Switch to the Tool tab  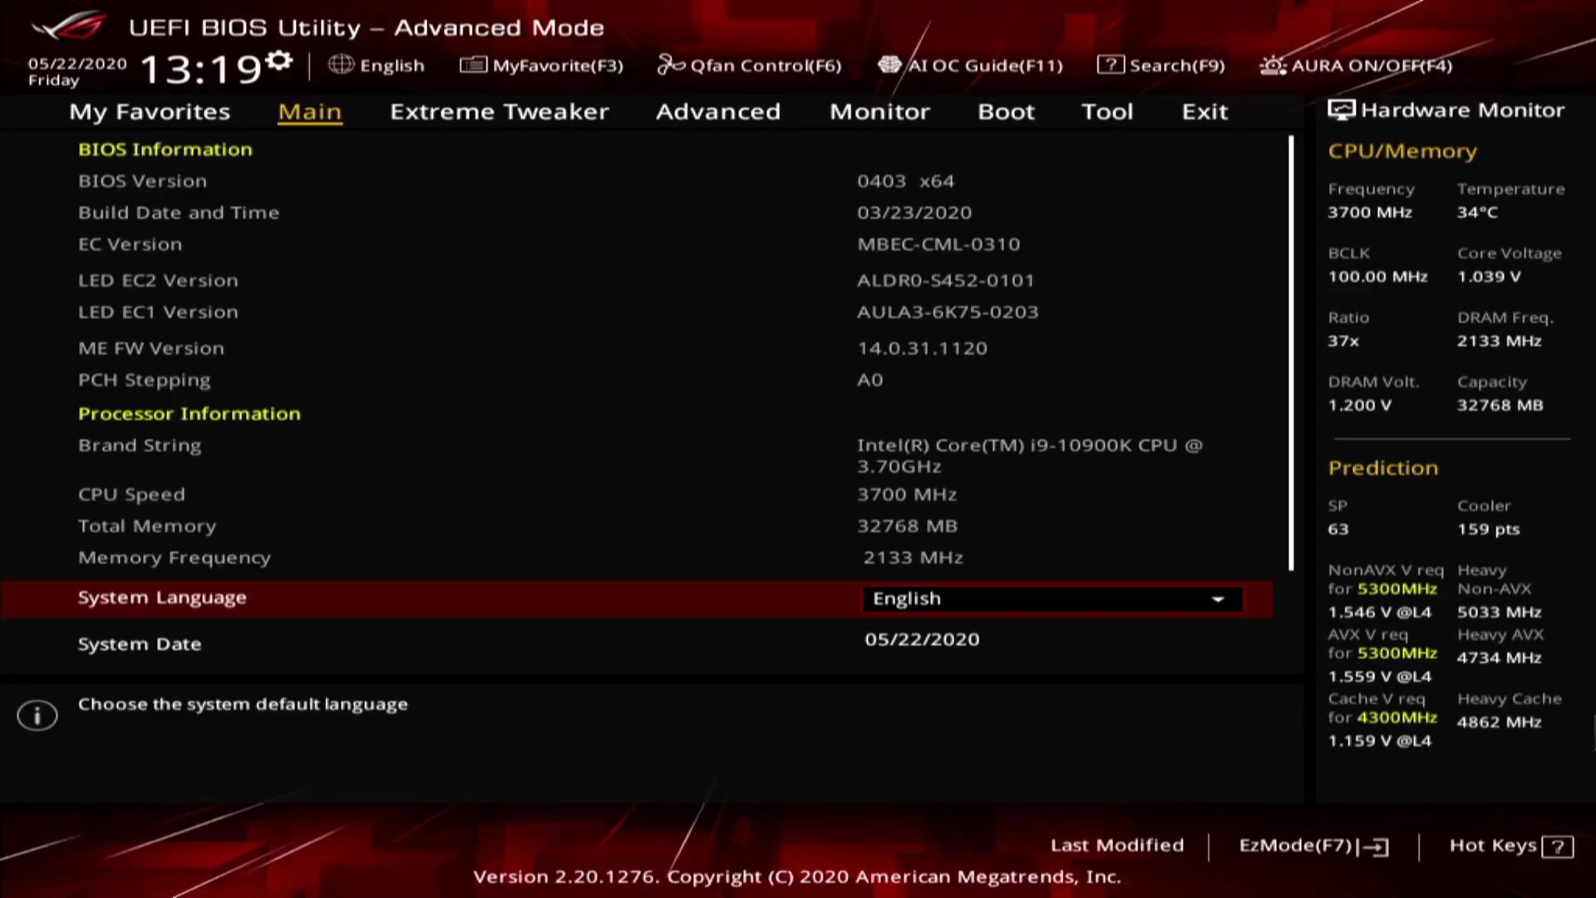(1107, 111)
